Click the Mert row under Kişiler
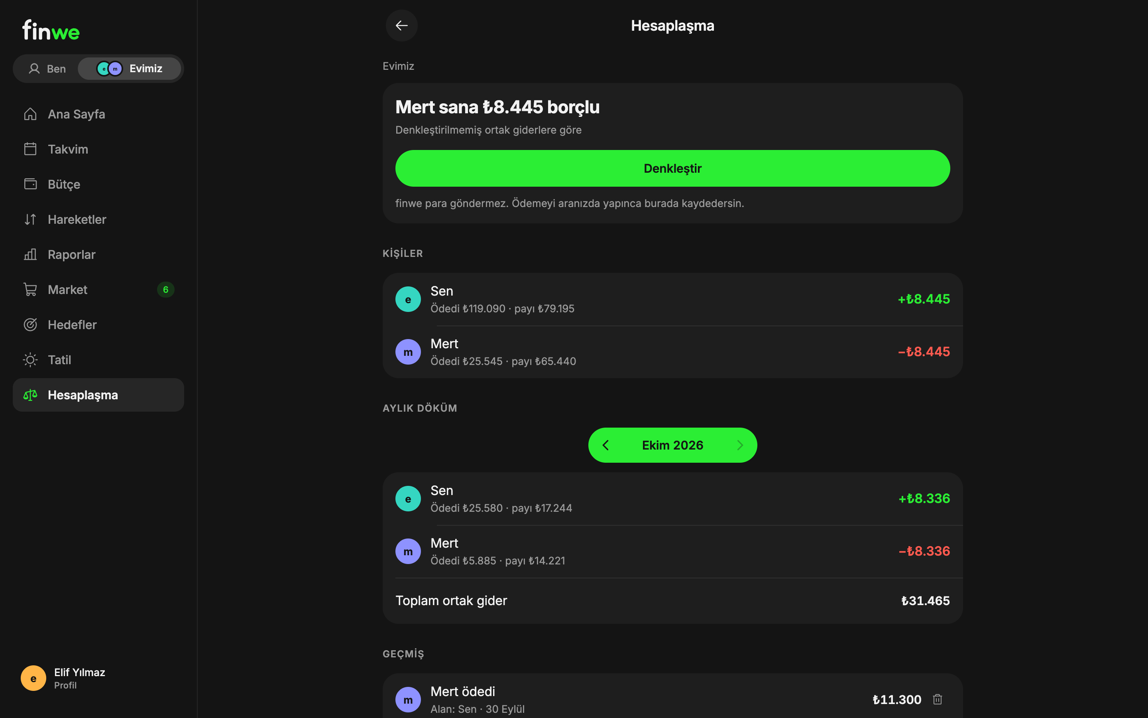 click(x=672, y=352)
